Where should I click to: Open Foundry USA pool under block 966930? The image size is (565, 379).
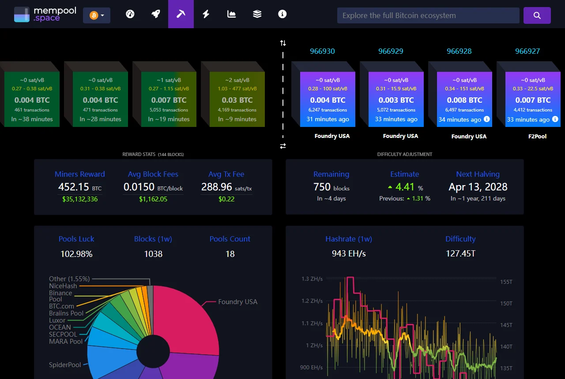coord(332,136)
